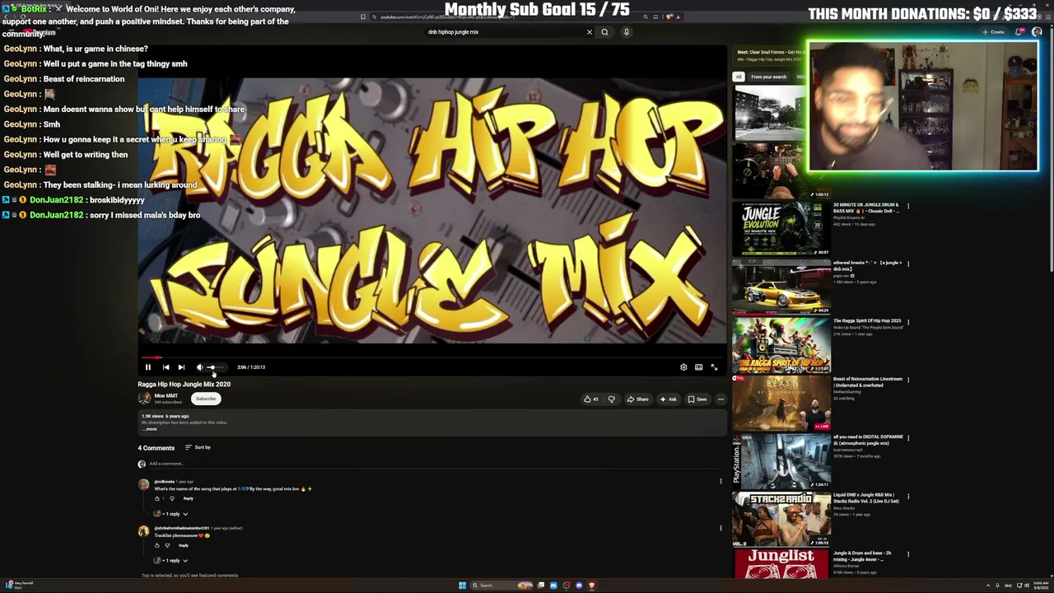Seek along the red video progress bar
The height and width of the screenshot is (593, 1054).
(x=431, y=357)
